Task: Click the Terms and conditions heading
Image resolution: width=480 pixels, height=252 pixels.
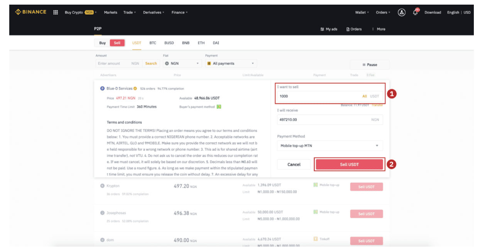Action: (124, 123)
